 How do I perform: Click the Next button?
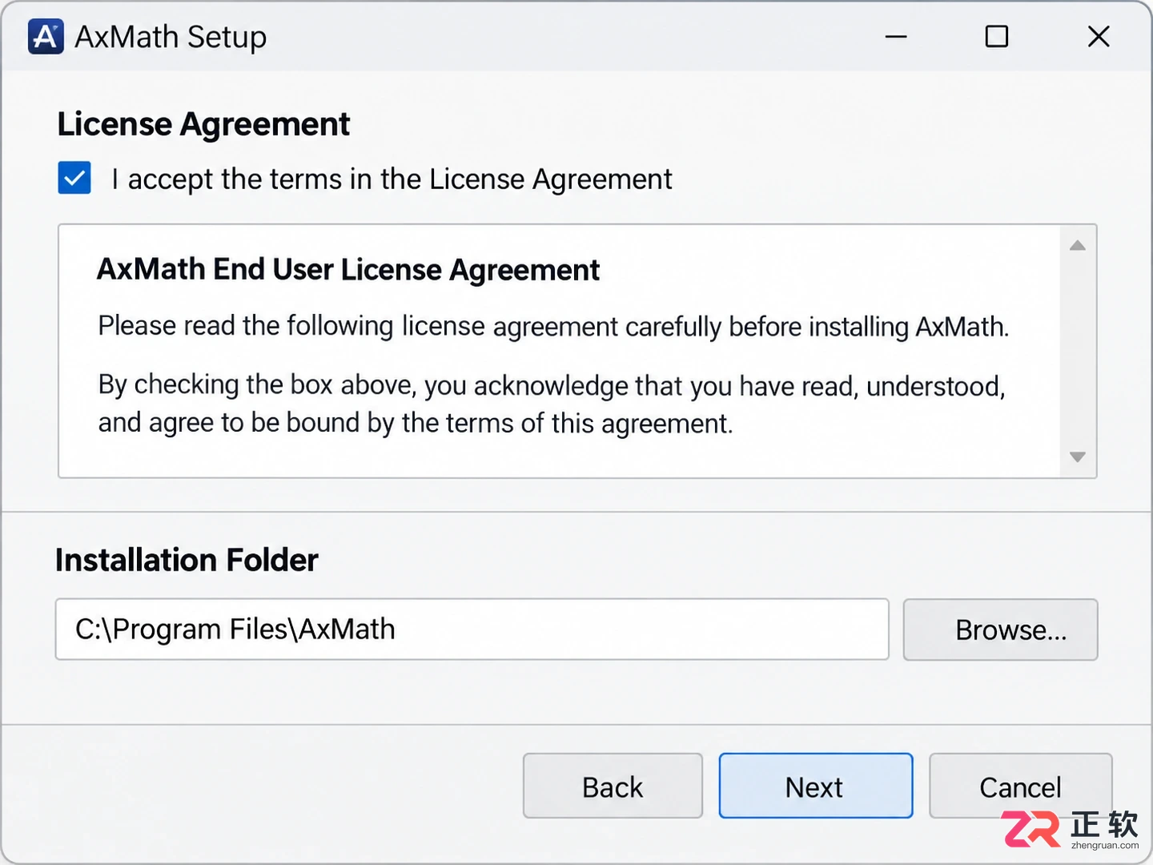tap(815, 786)
